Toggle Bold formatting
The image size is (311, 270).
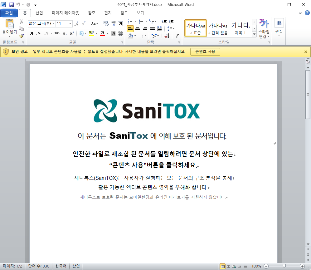(x=32, y=33)
